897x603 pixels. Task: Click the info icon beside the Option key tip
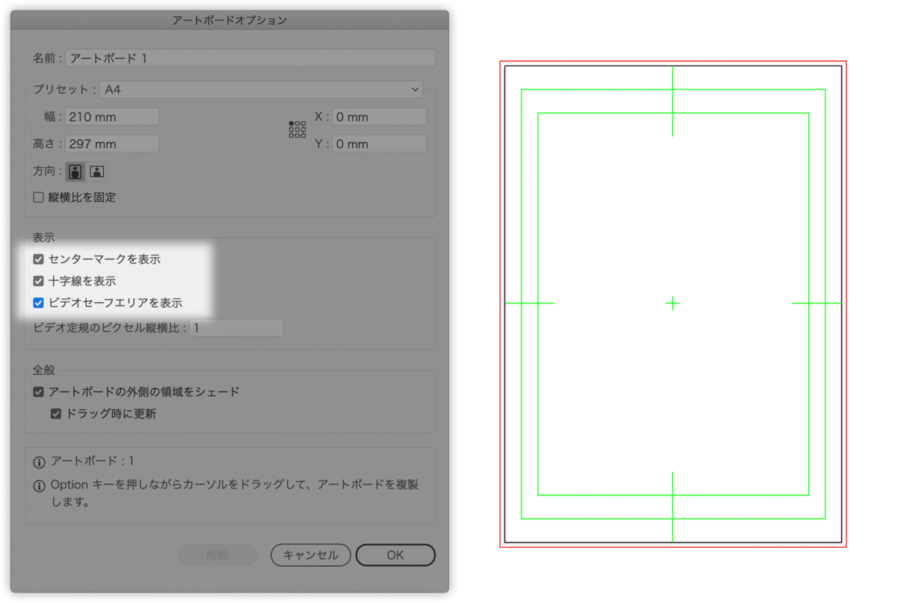[x=39, y=484]
